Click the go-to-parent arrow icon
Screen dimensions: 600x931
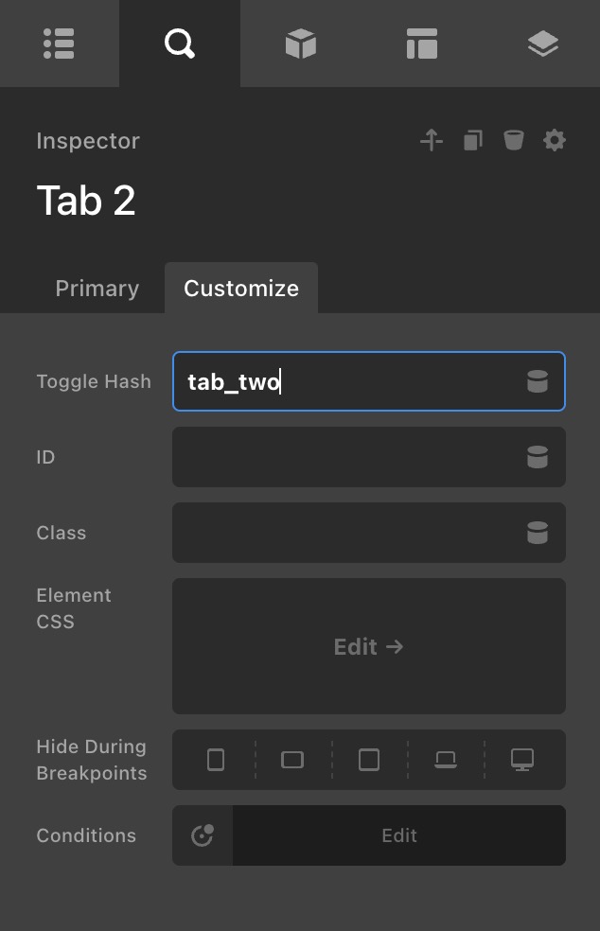432,141
